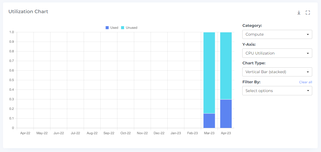The height and width of the screenshot is (152, 321).
Task: Toggle the Unused series in the legend
Action: 129,28
